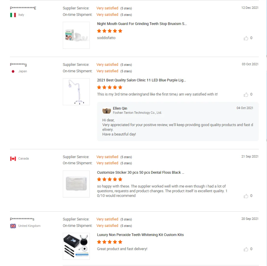The image size is (267, 266).
Task: Open the teeth whitening kit thumbnail
Action: pos(76,246)
